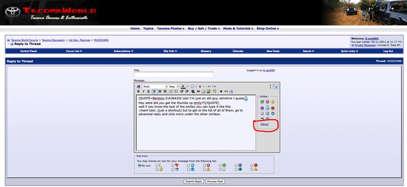
Task: Open the Sizes dropdown
Action: point(174,87)
